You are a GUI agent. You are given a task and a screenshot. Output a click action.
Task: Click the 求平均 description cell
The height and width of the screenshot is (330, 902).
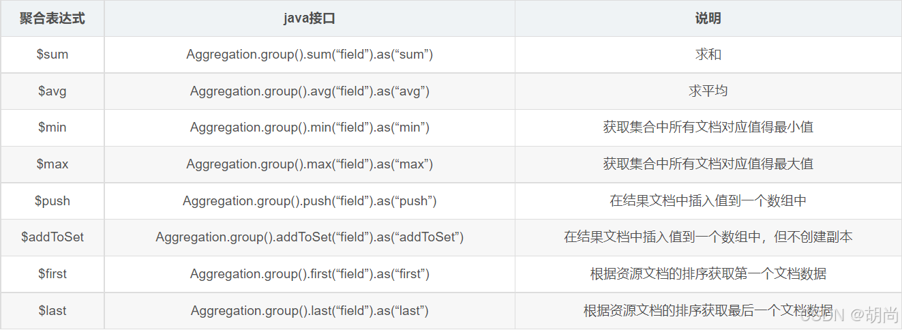click(x=708, y=91)
